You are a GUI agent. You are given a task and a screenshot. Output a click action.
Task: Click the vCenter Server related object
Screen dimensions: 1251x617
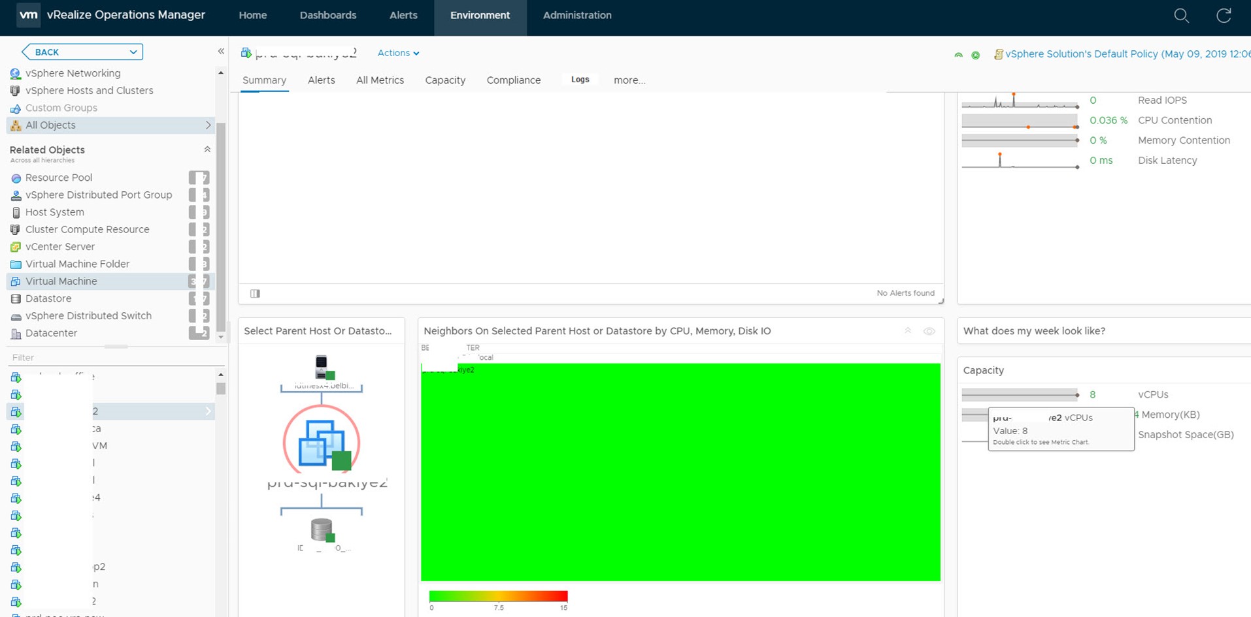[x=60, y=247]
